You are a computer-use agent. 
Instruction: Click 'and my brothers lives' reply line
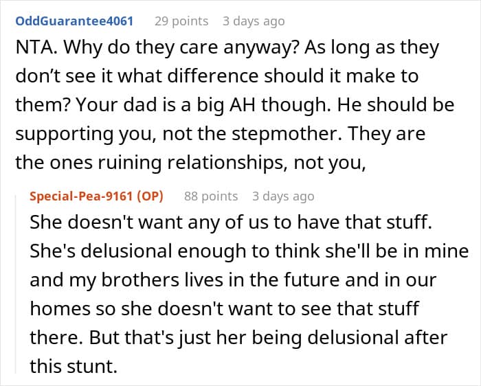pos(131,281)
